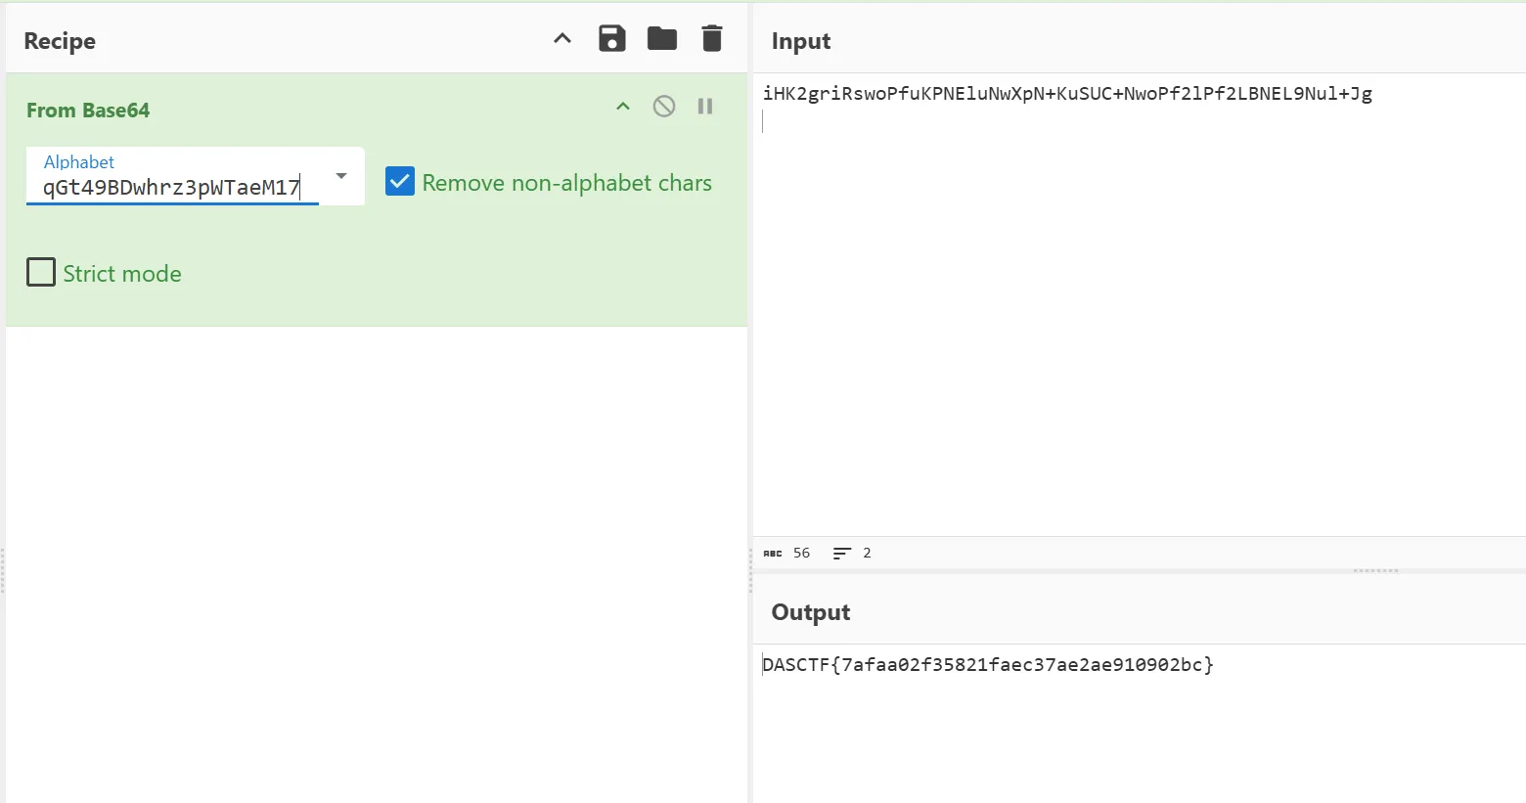This screenshot has height=803, width=1526.
Task: Uncheck Remove non-alphabet chars
Action: (x=400, y=182)
